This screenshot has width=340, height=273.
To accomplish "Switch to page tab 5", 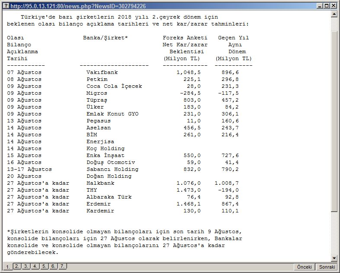I will tap(44, 266).
